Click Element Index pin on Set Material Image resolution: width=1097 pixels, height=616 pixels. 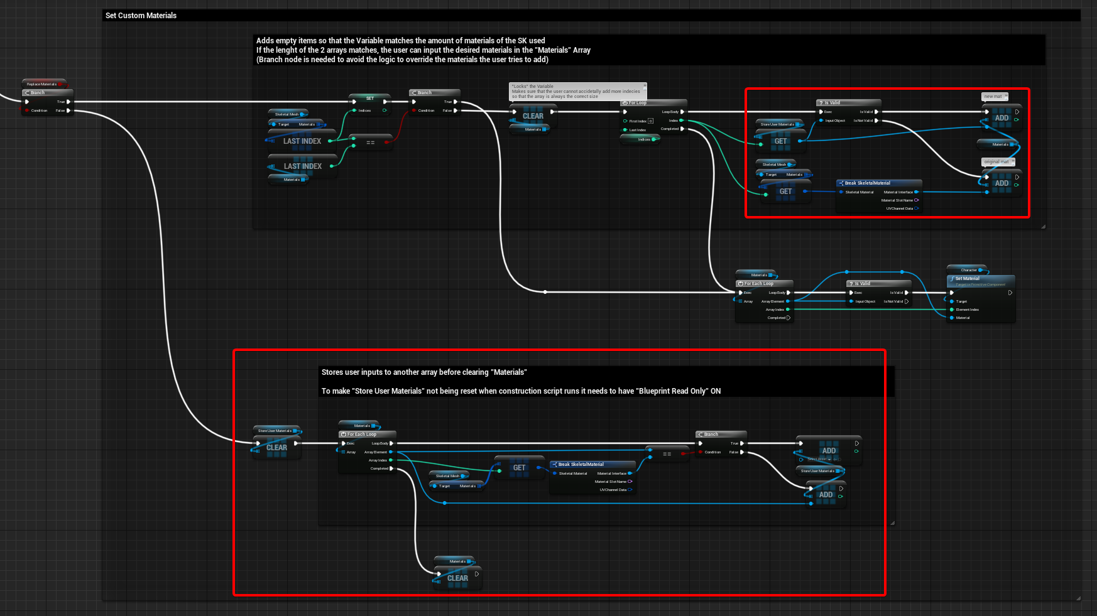tap(952, 310)
